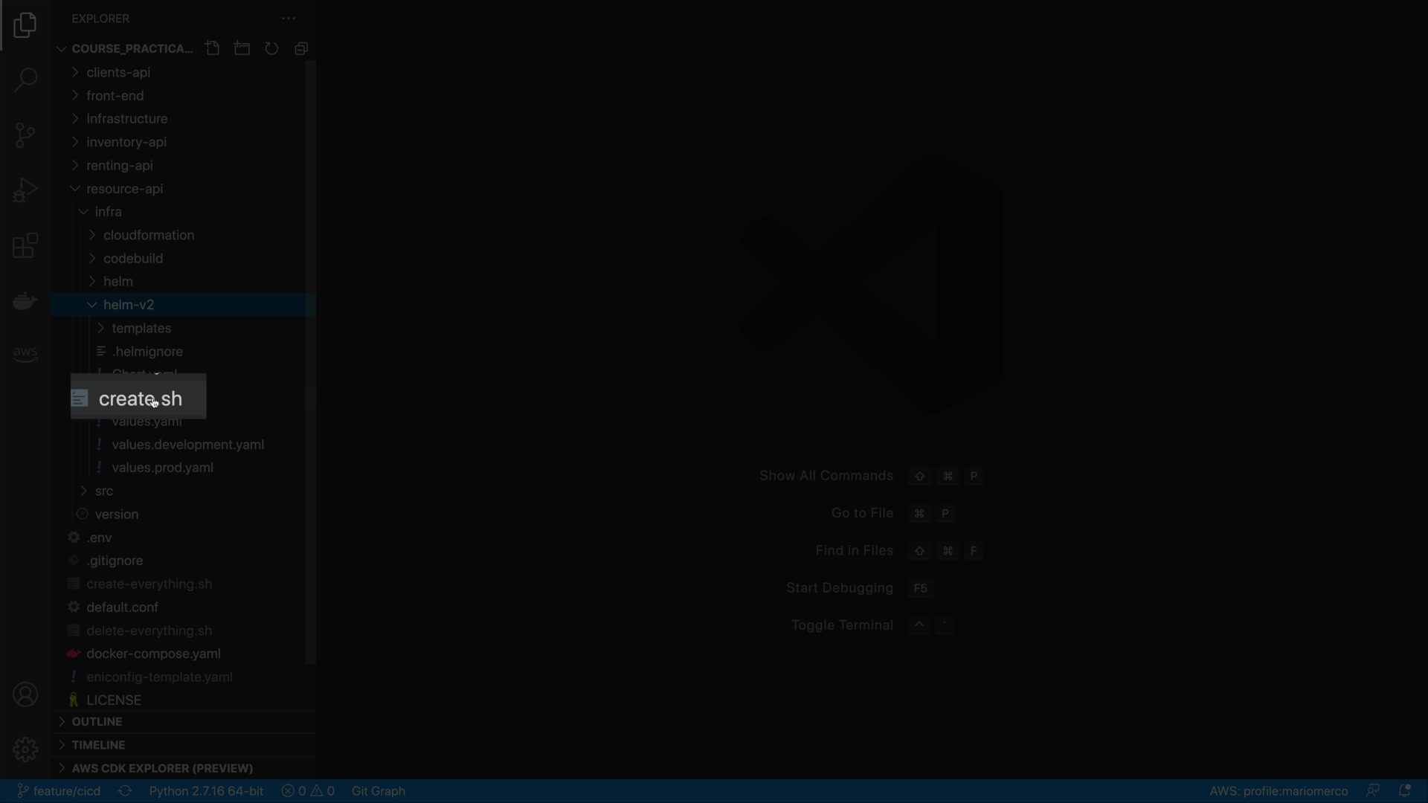This screenshot has width=1428, height=803.
Task: Open the Manage gear icon
Action: click(x=25, y=749)
